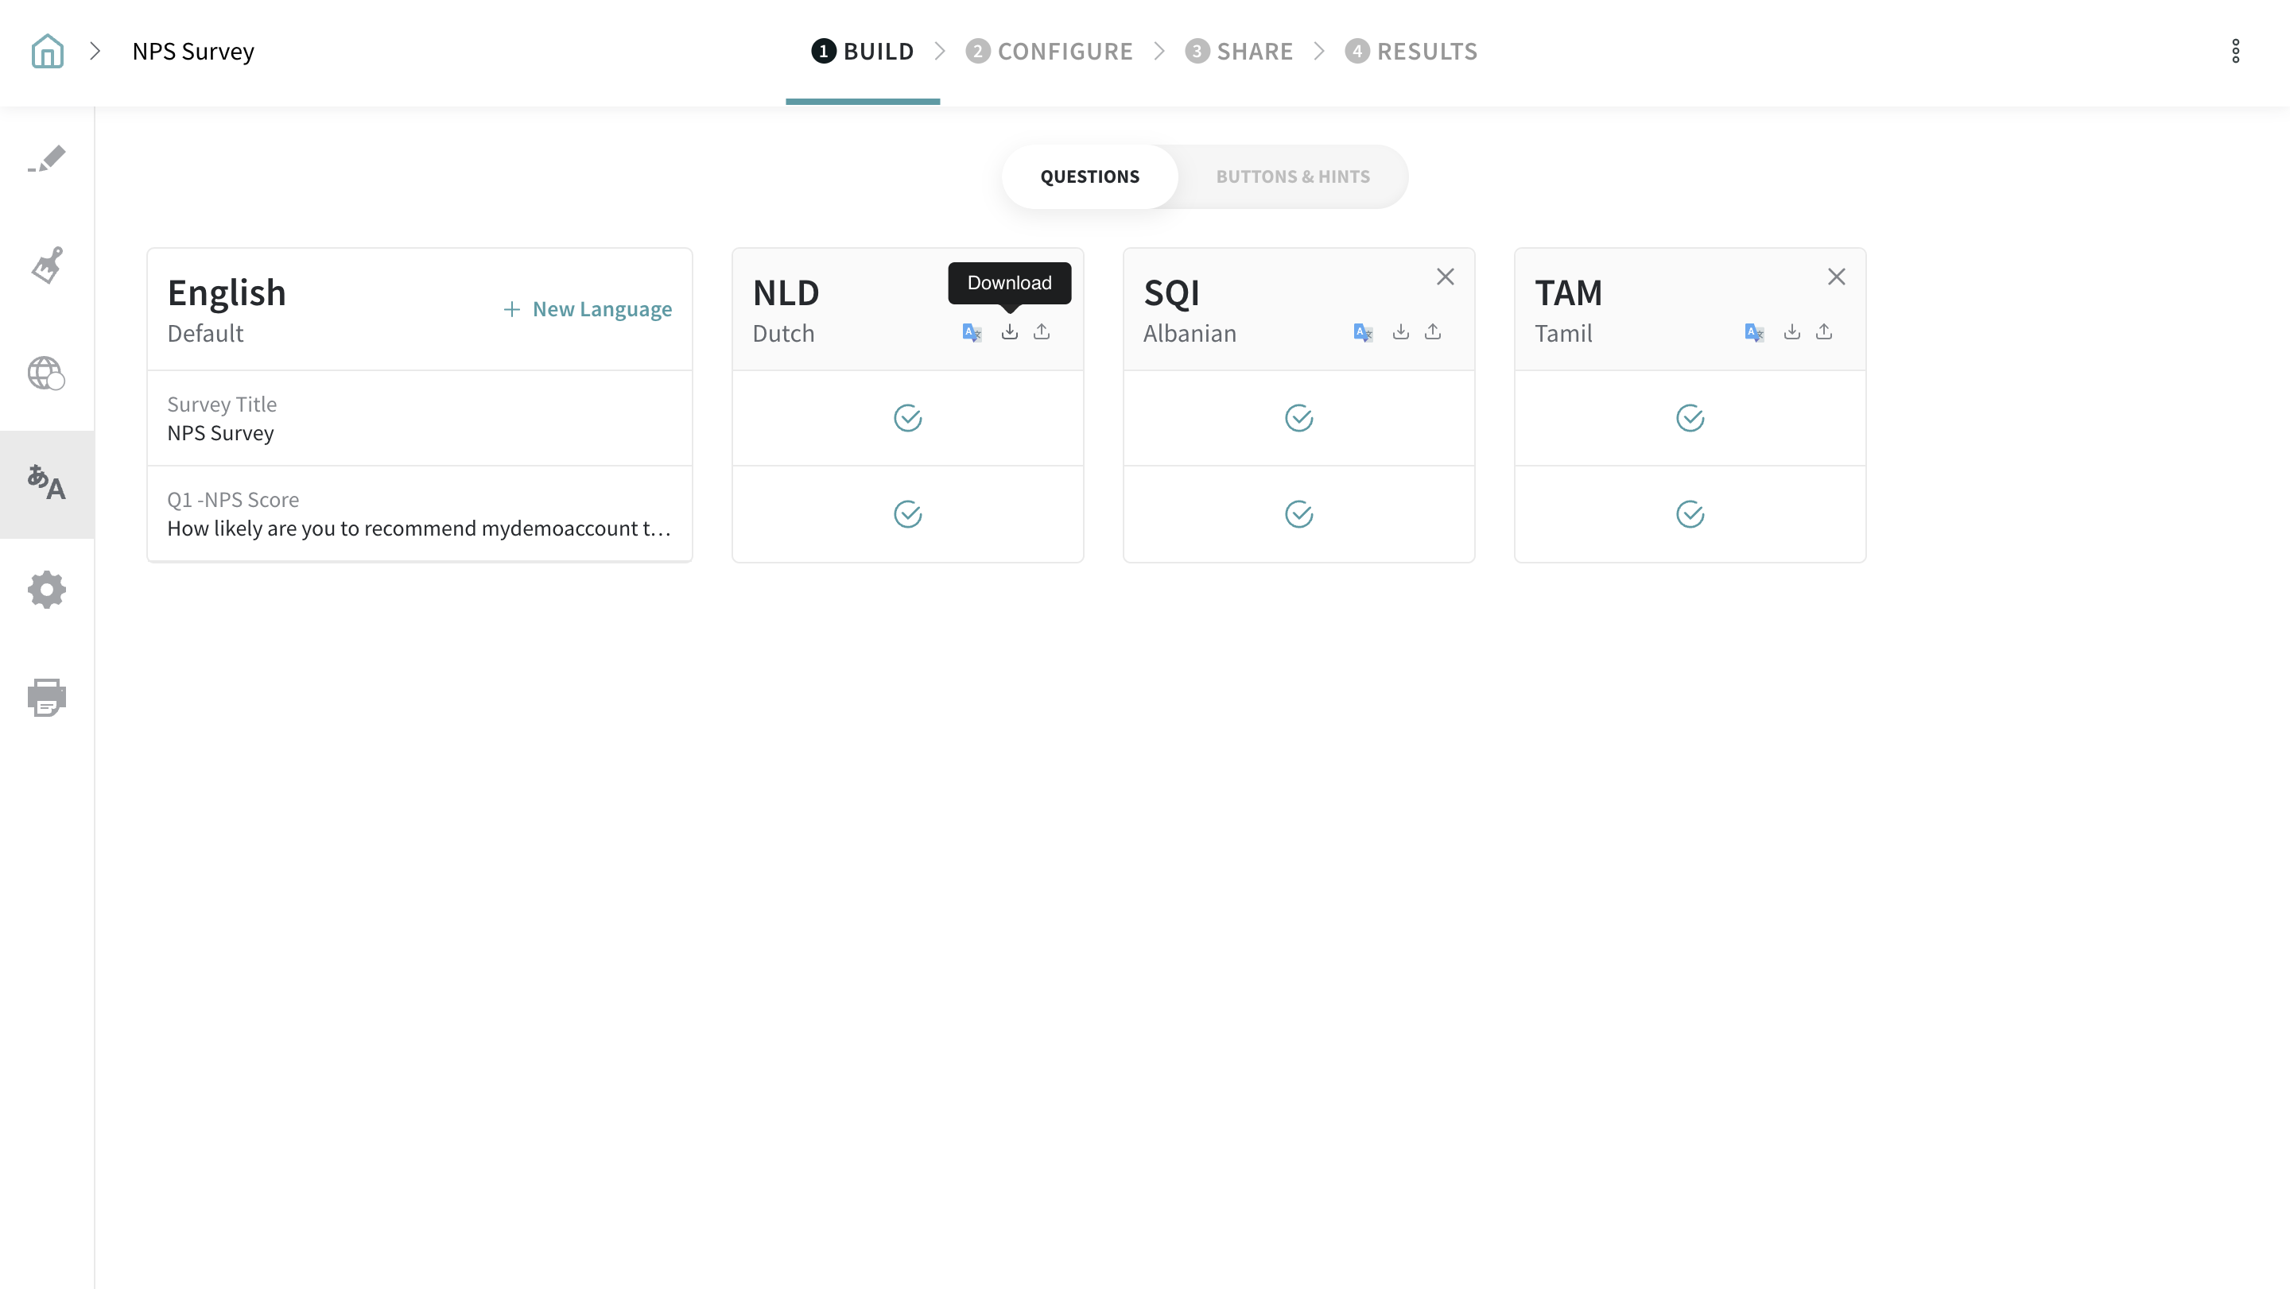Screen dimensions: 2290x1289
Task: Add a New Language
Action: (x=588, y=309)
